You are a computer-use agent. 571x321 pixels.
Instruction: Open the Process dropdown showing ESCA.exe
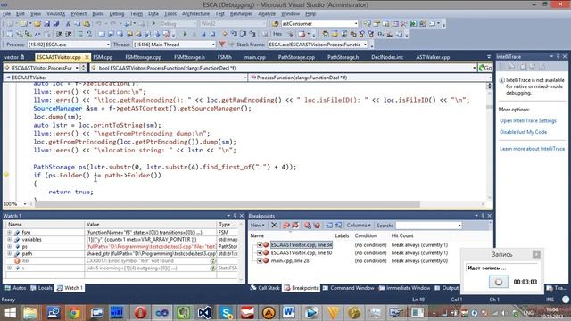tap(69, 45)
